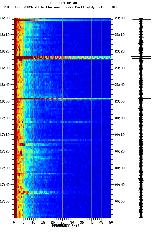Image resolution: width=153 pixels, height=240 pixels.
Task: Click the '5' frequency axis label
Action: click(x=24, y=222)
